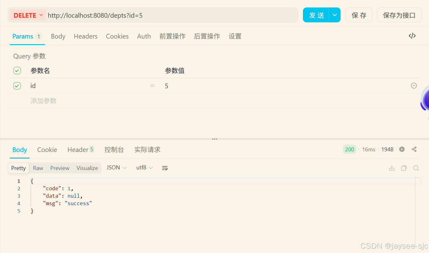Click the 194B response size
429x253 pixels.
(x=387, y=149)
